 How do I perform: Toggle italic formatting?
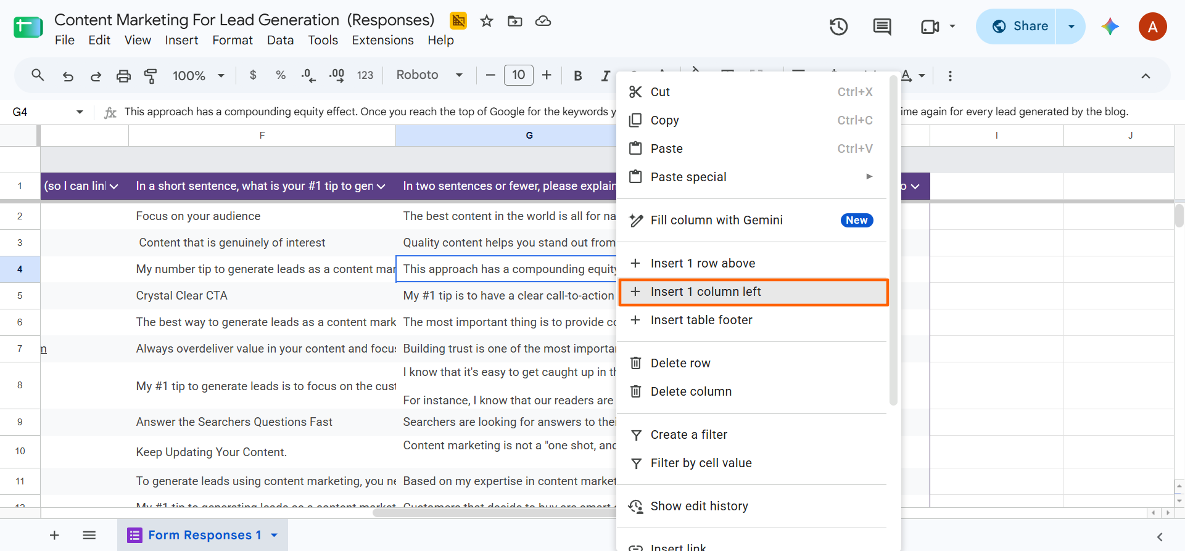606,76
